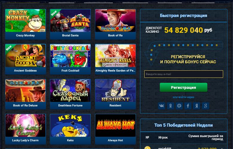
Task: Open the Book of Ra Deluxe title link
Action: (25, 105)
